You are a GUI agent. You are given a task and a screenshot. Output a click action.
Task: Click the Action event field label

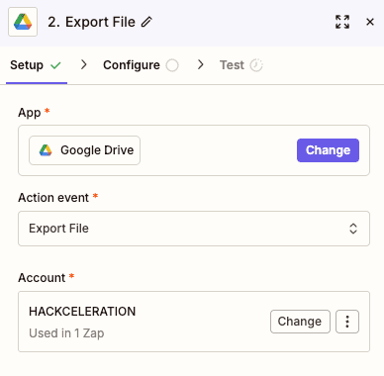[53, 198]
